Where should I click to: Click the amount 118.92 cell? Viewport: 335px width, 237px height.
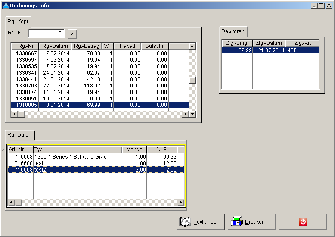[x=87, y=86]
